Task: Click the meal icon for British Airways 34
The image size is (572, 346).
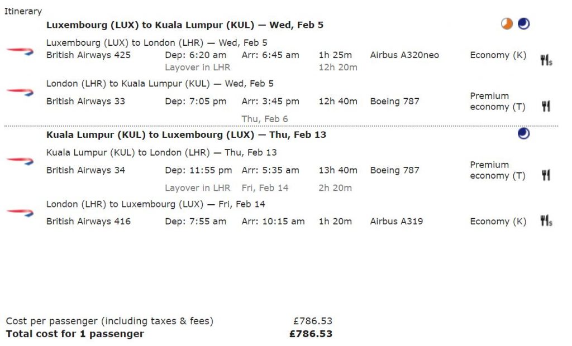Action: (x=546, y=175)
